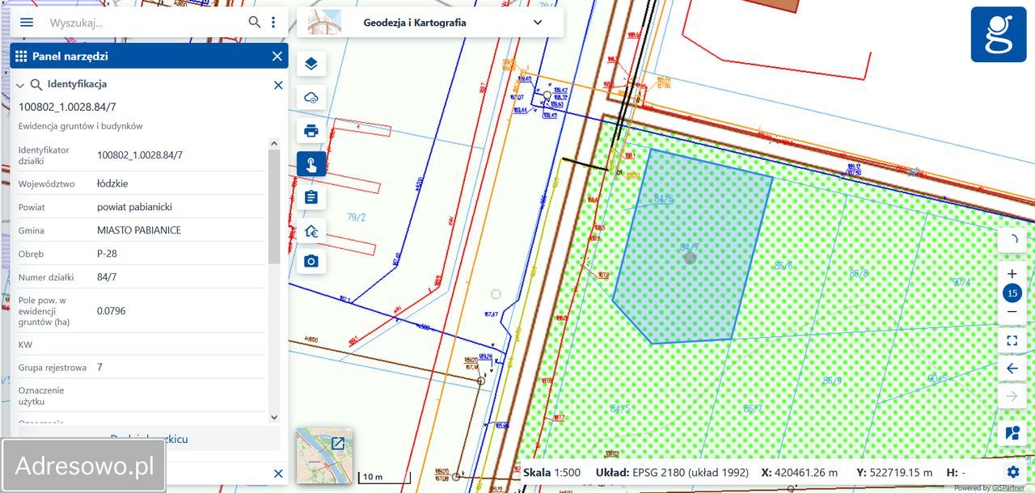Click the GISPartner logo
This screenshot has height=493, width=1035.
pyautogui.click(x=999, y=35)
